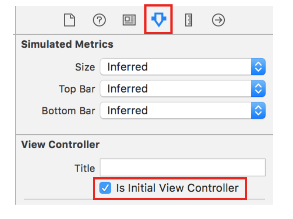Image resolution: width=293 pixels, height=219 pixels.
Task: Switch to the Identity inspector
Action: click(x=129, y=20)
